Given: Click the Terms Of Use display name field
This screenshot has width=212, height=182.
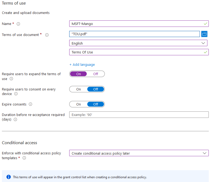Looking at the screenshot, I should click(136, 52).
